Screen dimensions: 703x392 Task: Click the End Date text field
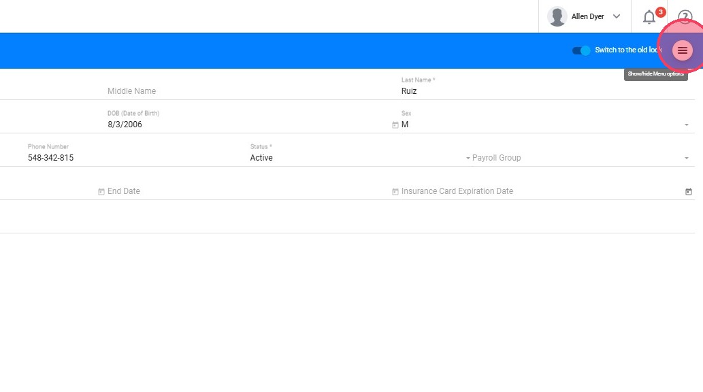click(245, 191)
